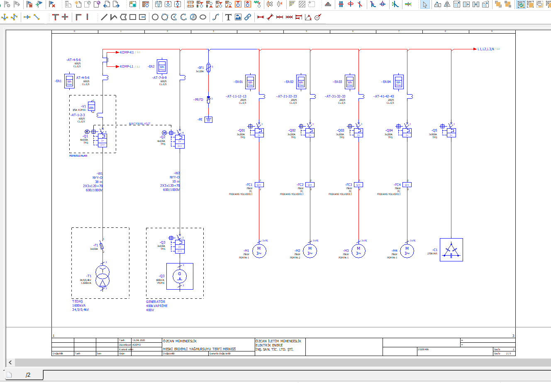This screenshot has height=383, width=551.
Task: Toggle the arrow selection mode button
Action: click(x=425, y=5)
